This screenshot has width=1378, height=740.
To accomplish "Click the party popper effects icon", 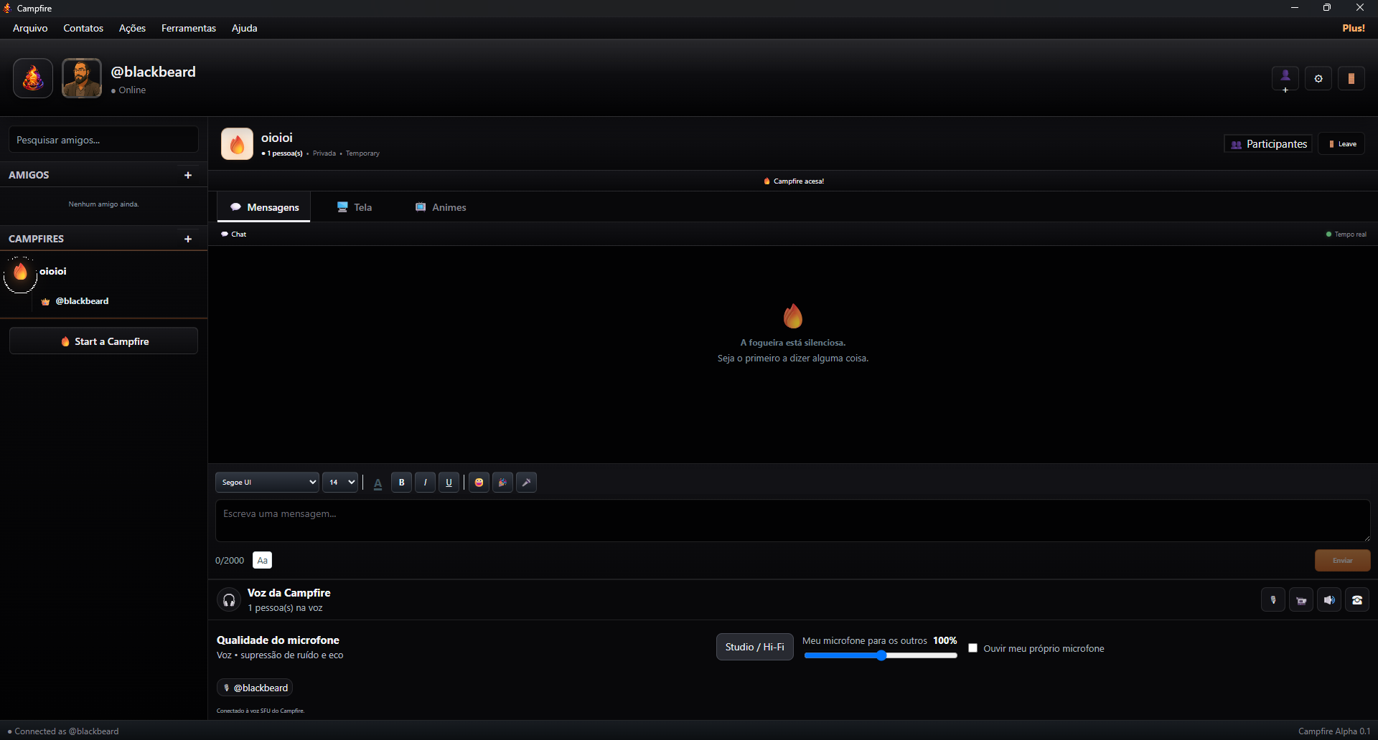I will (x=502, y=483).
